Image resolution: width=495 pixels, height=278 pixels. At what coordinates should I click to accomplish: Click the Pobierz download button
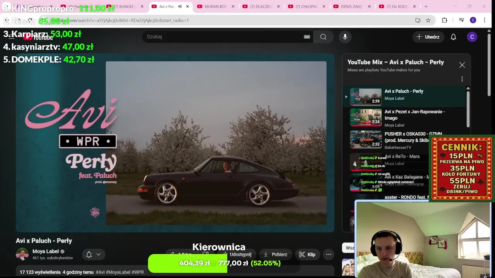point(275,254)
